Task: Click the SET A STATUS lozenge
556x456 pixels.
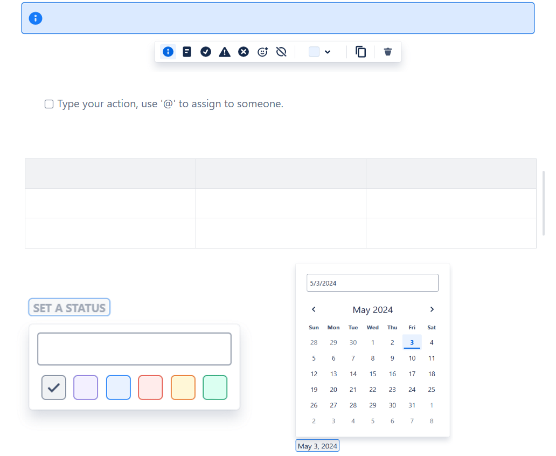Action: pos(69,307)
